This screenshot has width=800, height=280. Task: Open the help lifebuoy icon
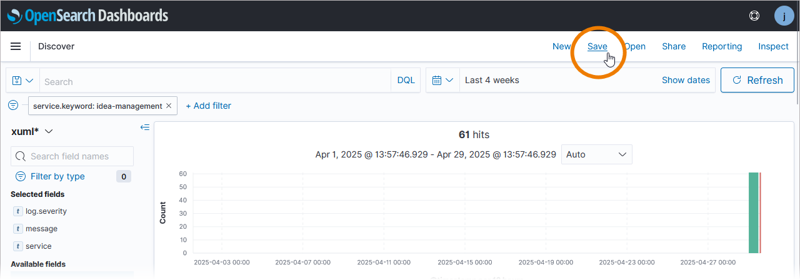click(x=754, y=16)
